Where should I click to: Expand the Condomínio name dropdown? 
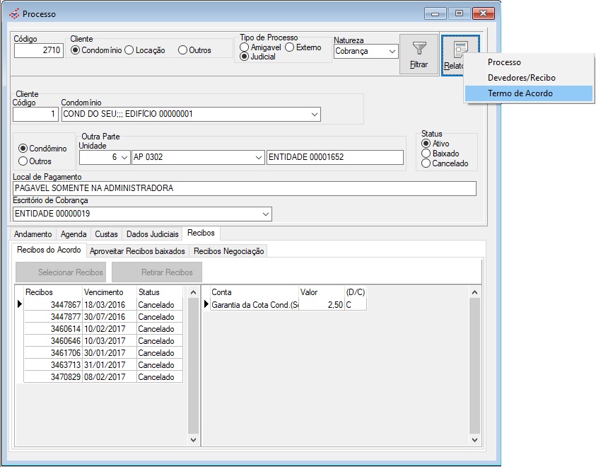click(314, 115)
